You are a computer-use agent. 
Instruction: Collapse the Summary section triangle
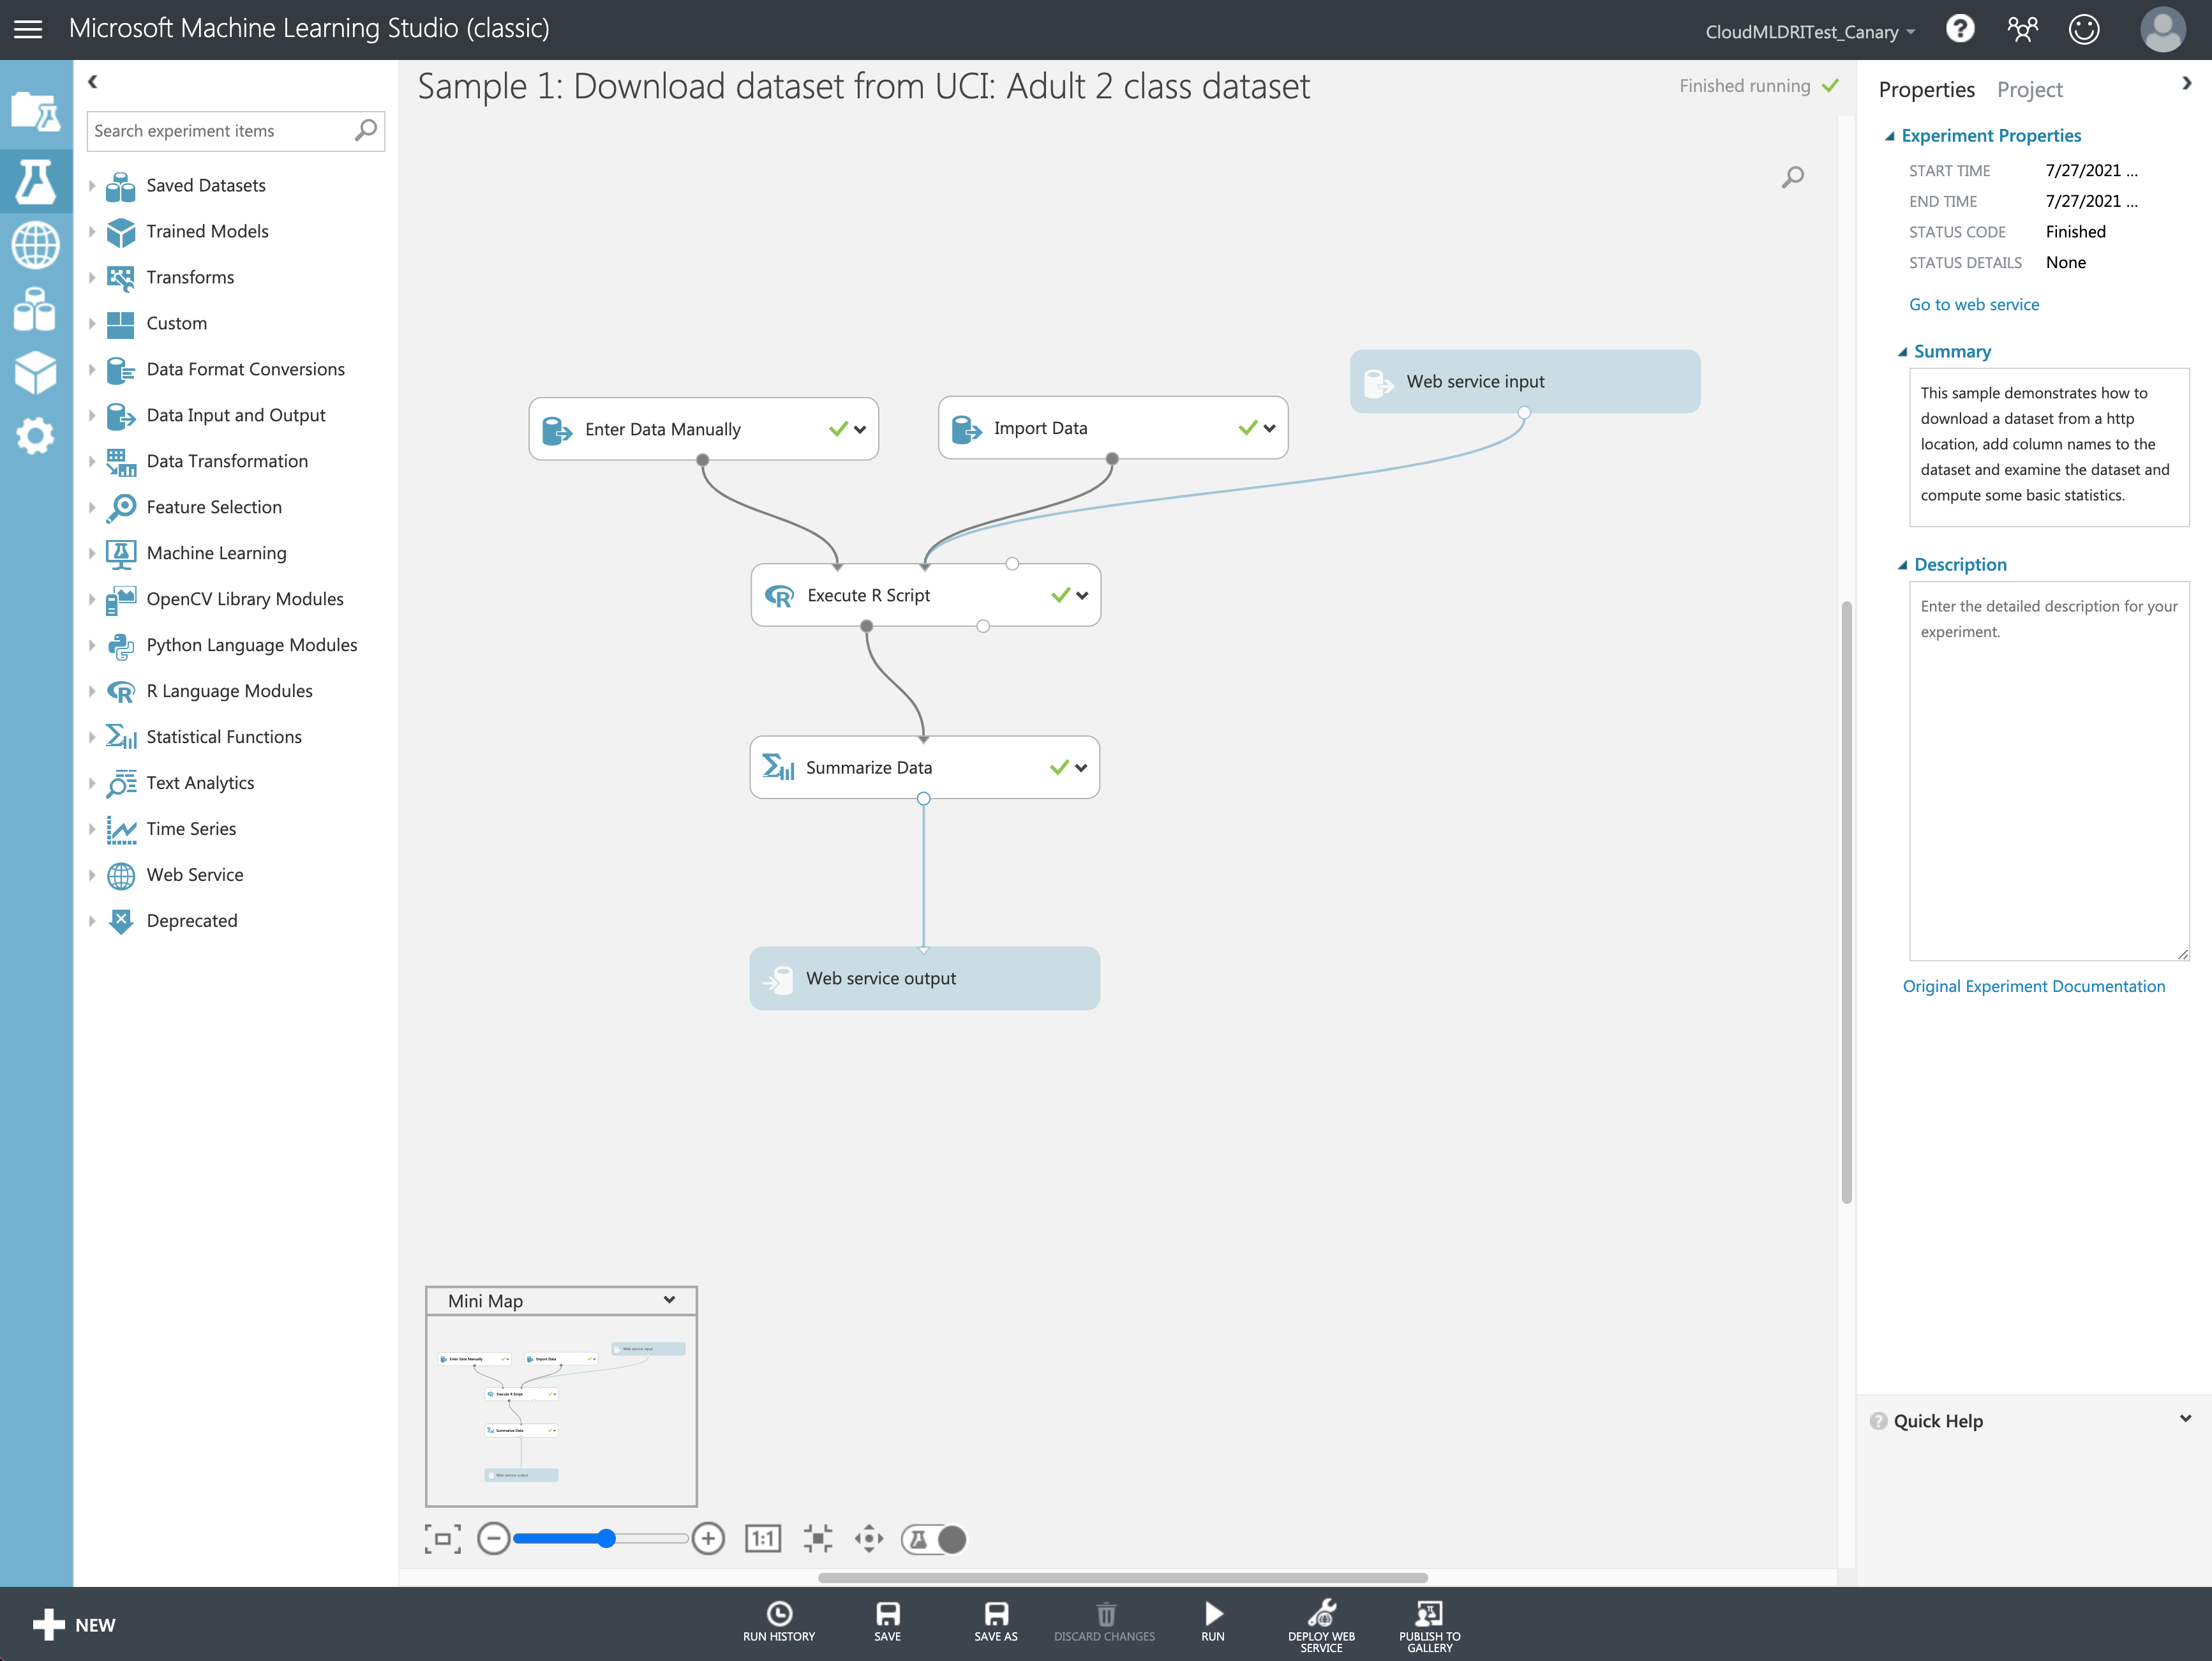(1902, 352)
